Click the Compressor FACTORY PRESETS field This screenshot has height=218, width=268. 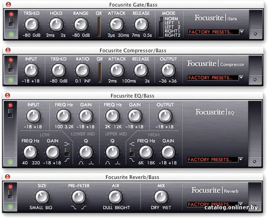tap(213, 78)
